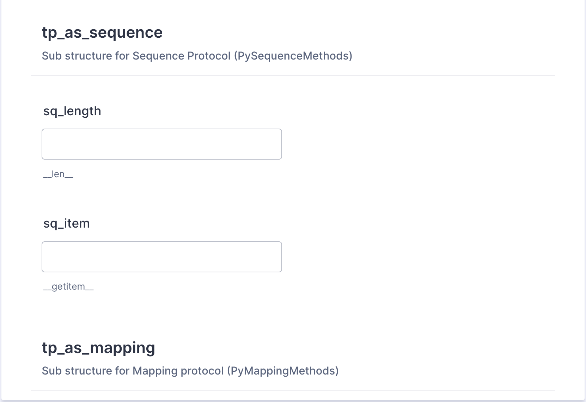Click the divider below tp_as_sequence description
Viewport: 586px width, 402px height.
click(293, 75)
